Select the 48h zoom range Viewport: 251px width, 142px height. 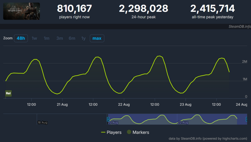pyautogui.click(x=21, y=38)
